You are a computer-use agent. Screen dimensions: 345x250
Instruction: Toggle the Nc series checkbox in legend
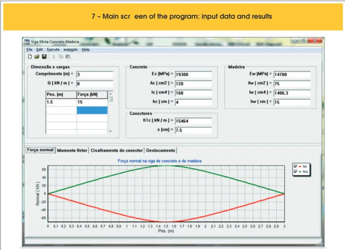click(295, 166)
